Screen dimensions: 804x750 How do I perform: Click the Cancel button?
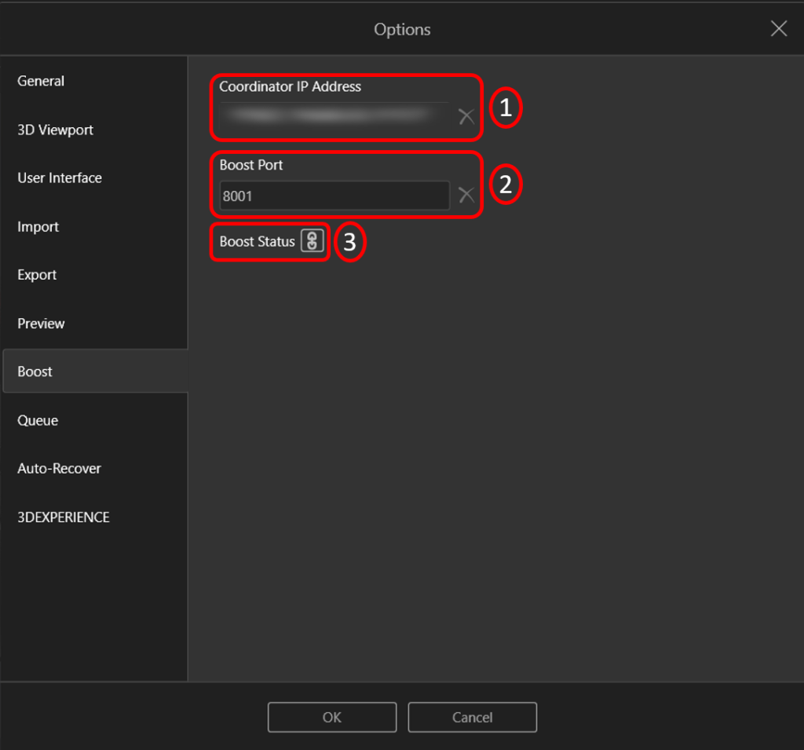472,717
